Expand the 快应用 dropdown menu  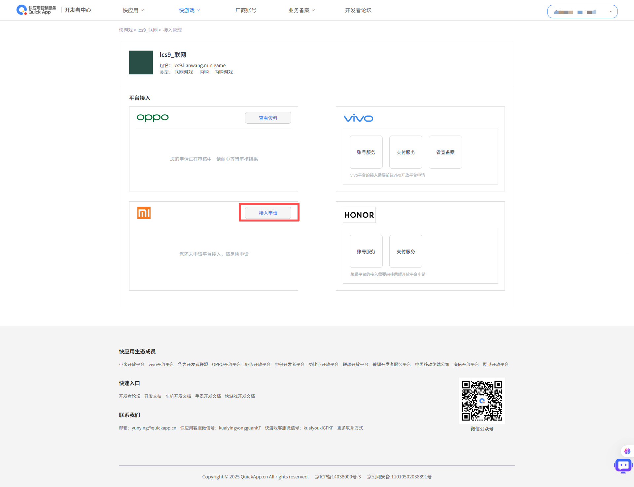click(x=133, y=10)
